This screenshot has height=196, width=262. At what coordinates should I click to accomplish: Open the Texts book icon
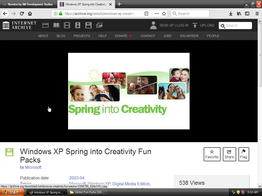click(56, 25)
